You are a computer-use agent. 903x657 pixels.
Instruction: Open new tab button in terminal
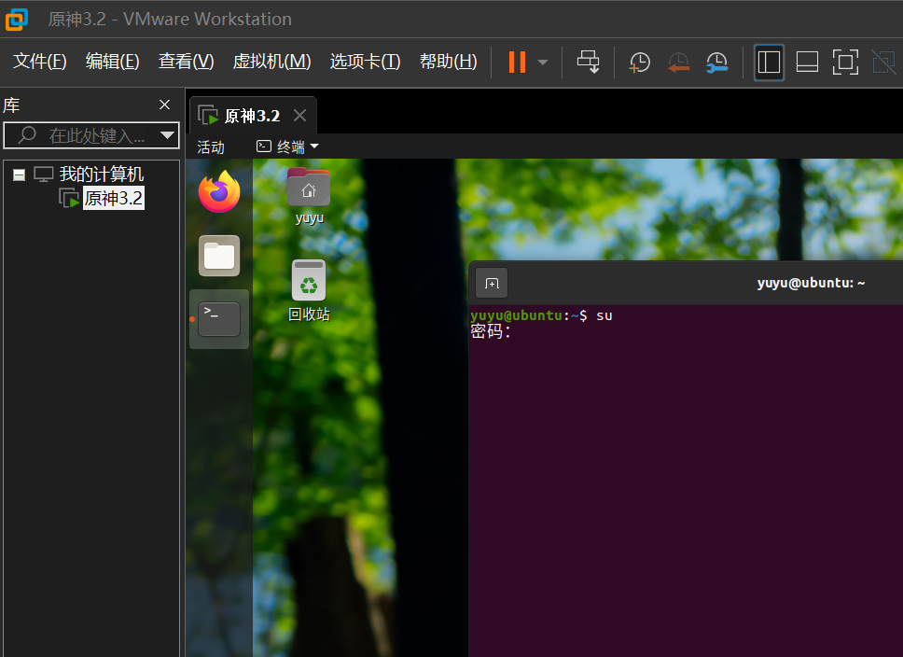(492, 283)
